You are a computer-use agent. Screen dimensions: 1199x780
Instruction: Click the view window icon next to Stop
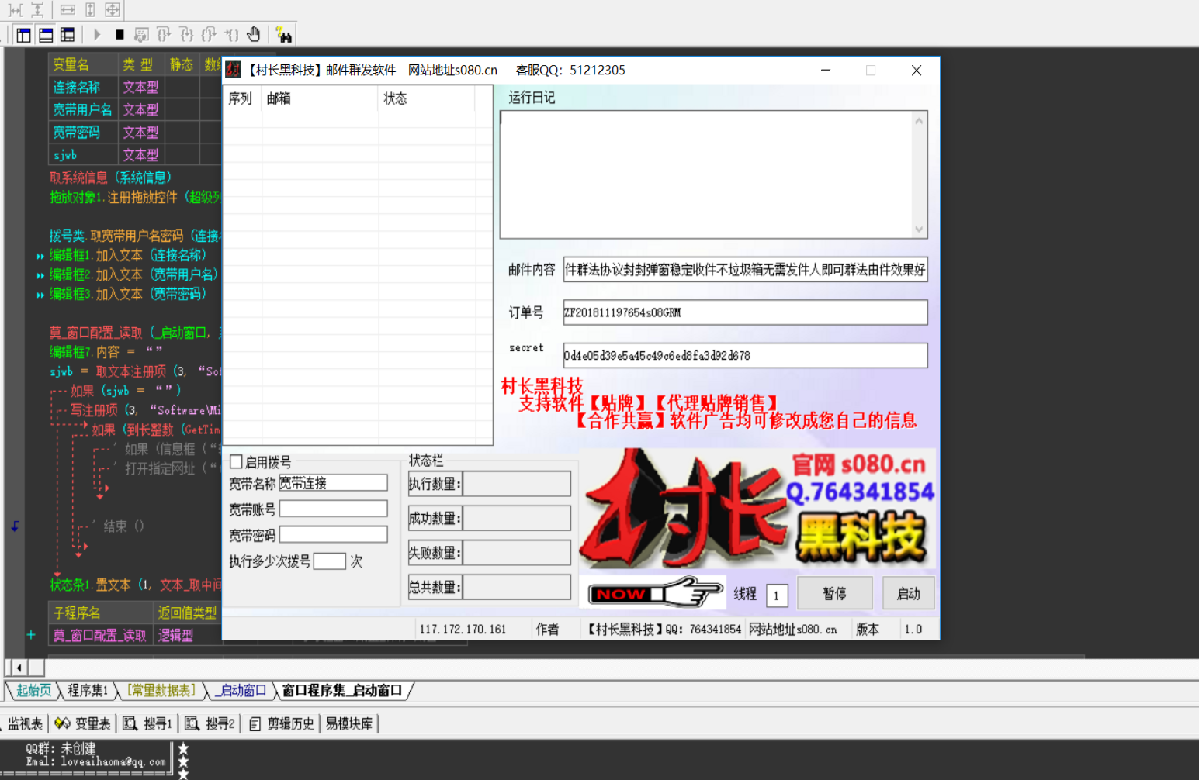tap(141, 35)
